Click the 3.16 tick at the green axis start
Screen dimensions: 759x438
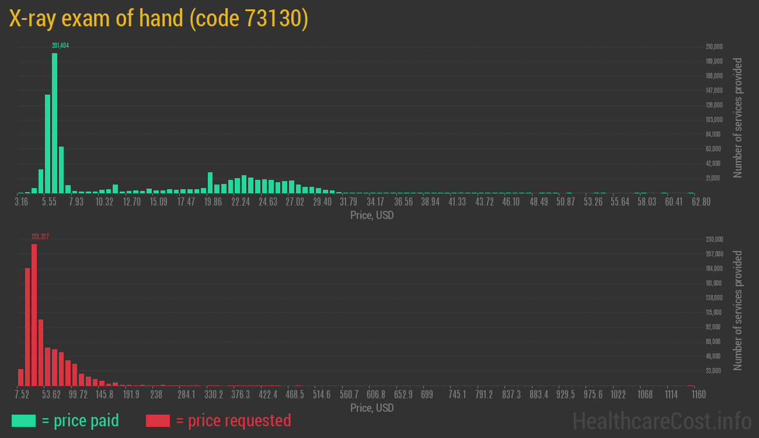pyautogui.click(x=21, y=202)
